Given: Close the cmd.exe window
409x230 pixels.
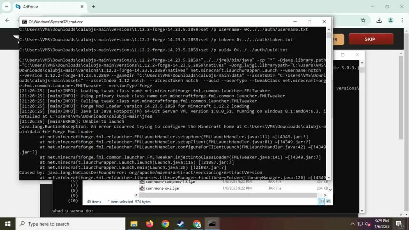Looking at the screenshot, I should 324,22.
